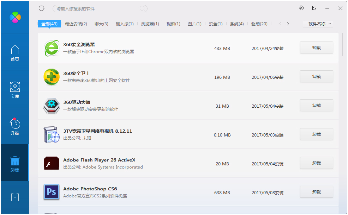This screenshot has width=348, height=215.
Task: Open the download manager icon at sidebar bottom
Action: 14,197
